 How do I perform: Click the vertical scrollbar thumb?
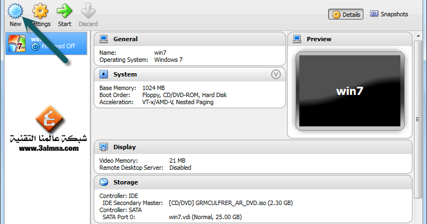[418, 119]
